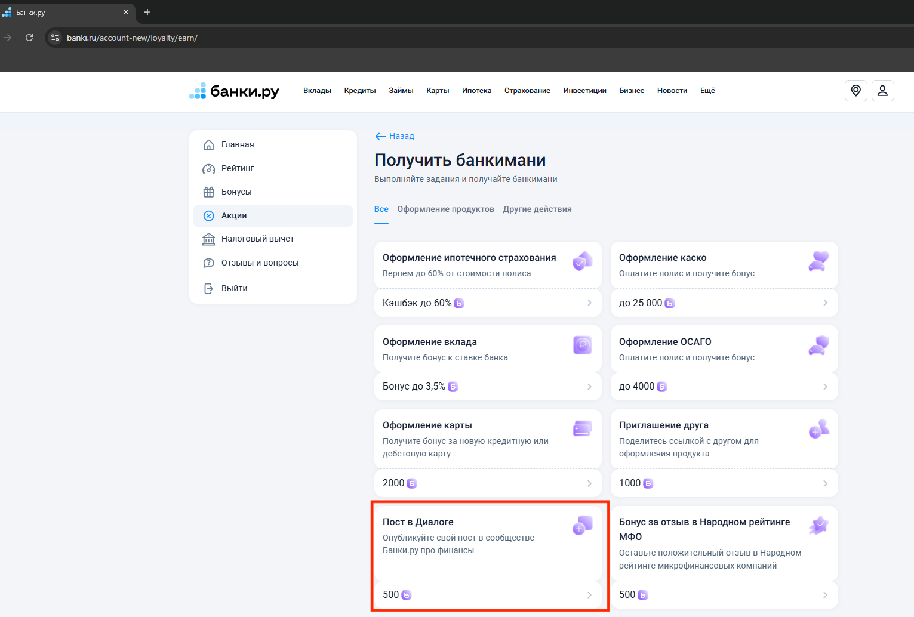Click the back arrow next to Назад
The width and height of the screenshot is (914, 617).
(380, 137)
